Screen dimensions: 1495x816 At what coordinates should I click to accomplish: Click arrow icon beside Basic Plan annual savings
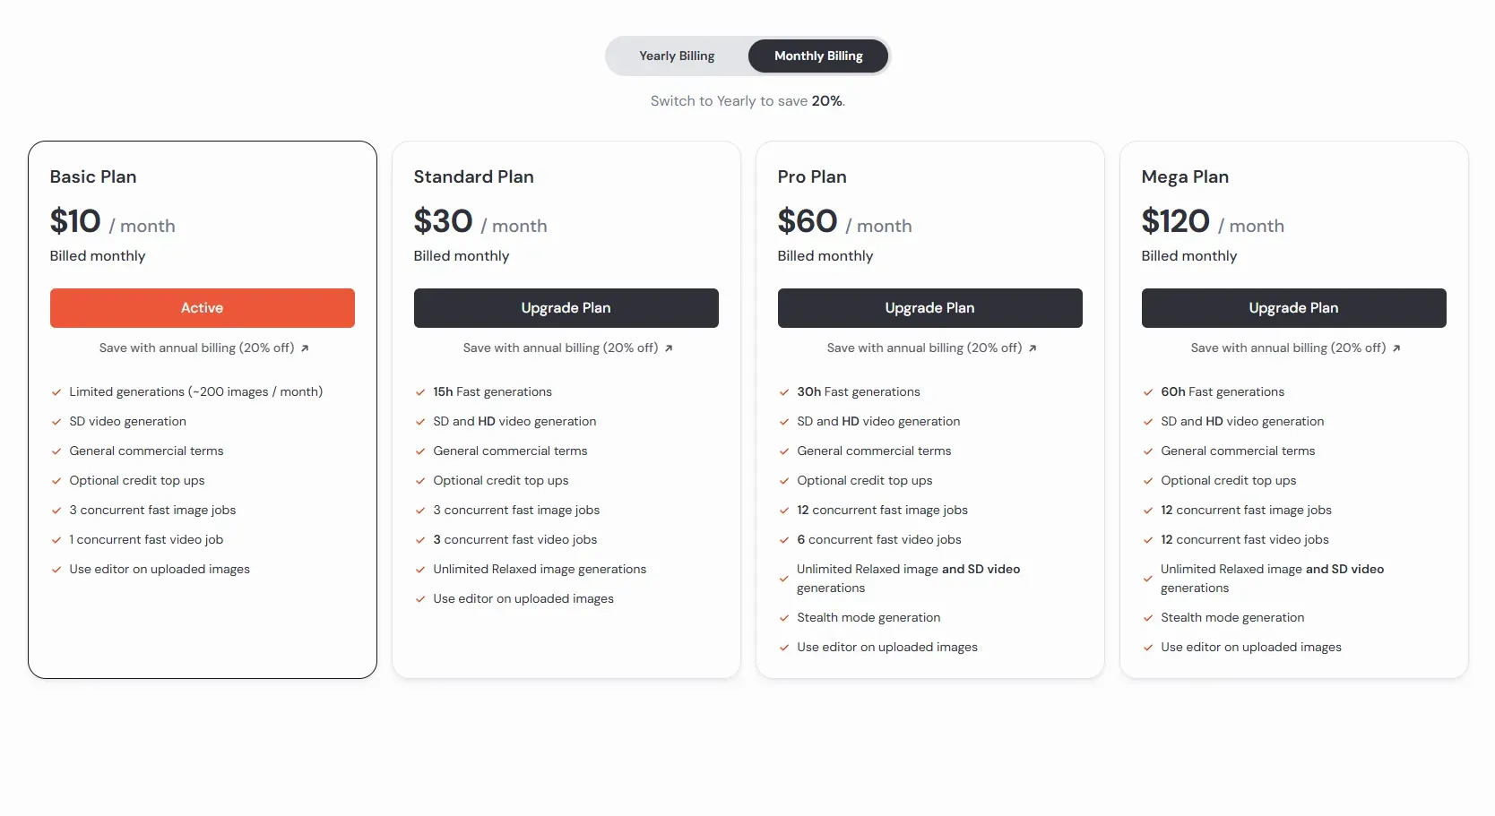305,348
